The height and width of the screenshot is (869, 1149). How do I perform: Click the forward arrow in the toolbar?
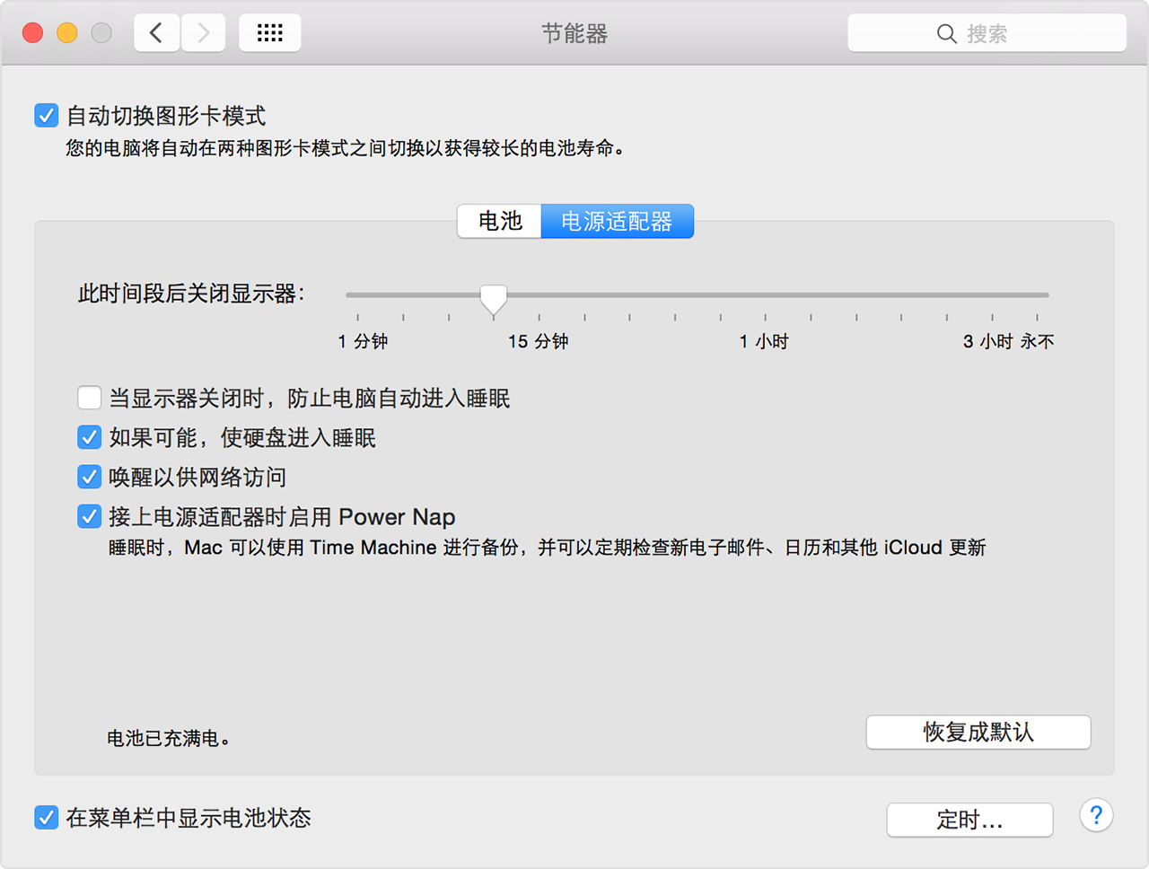[x=204, y=33]
